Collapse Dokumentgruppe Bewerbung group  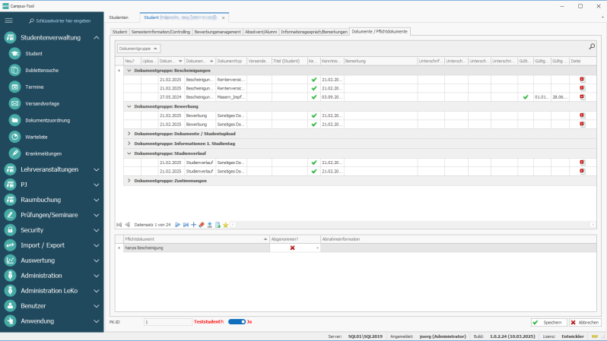(129, 106)
